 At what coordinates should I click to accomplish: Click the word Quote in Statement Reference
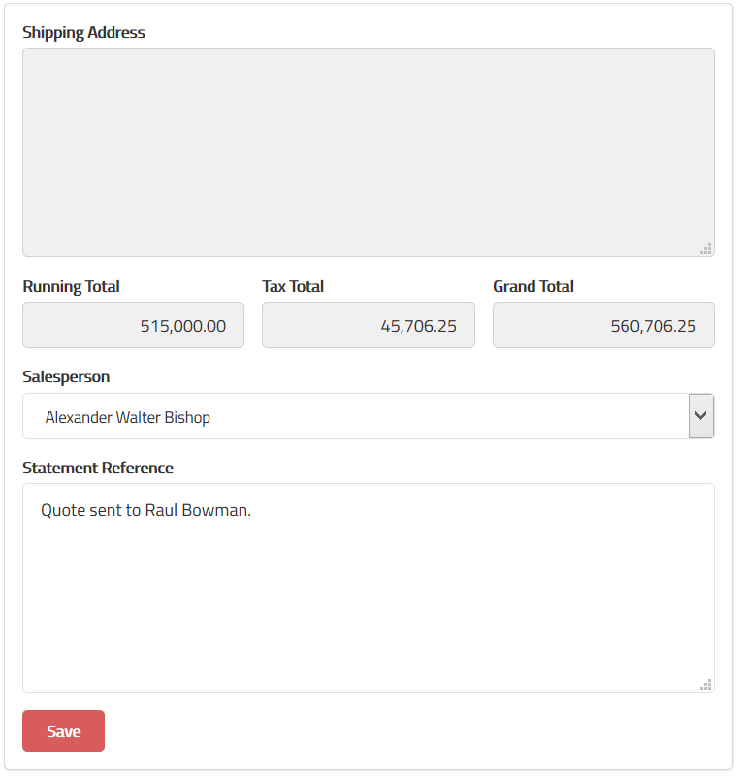click(61, 511)
